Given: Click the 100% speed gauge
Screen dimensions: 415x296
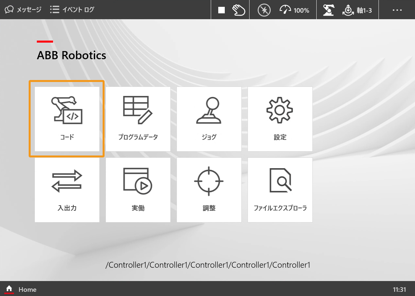Looking at the screenshot, I should [x=294, y=10].
